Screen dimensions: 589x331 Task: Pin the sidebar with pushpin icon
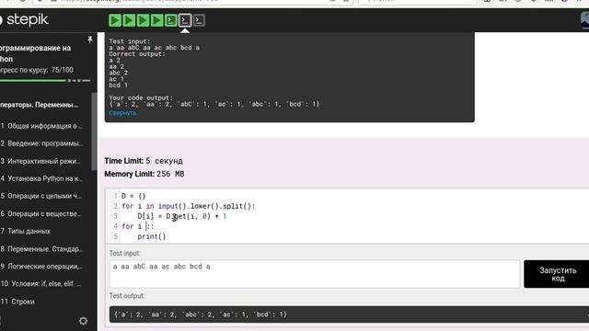90,39
